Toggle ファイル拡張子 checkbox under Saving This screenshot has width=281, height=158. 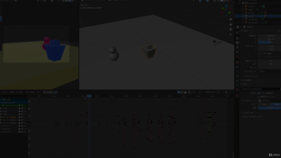tap(259, 93)
